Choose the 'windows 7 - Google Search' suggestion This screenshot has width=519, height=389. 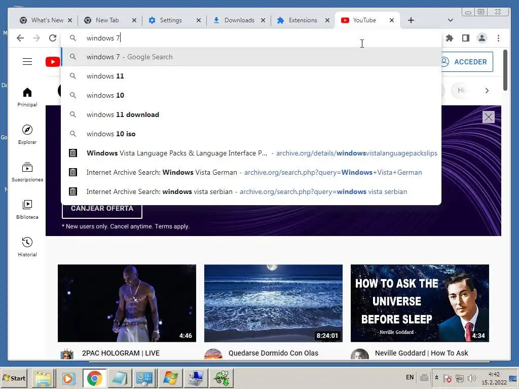pyautogui.click(x=251, y=57)
